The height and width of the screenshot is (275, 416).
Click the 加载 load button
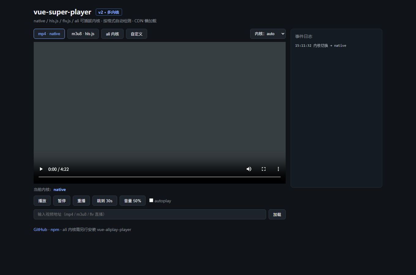[277, 215]
